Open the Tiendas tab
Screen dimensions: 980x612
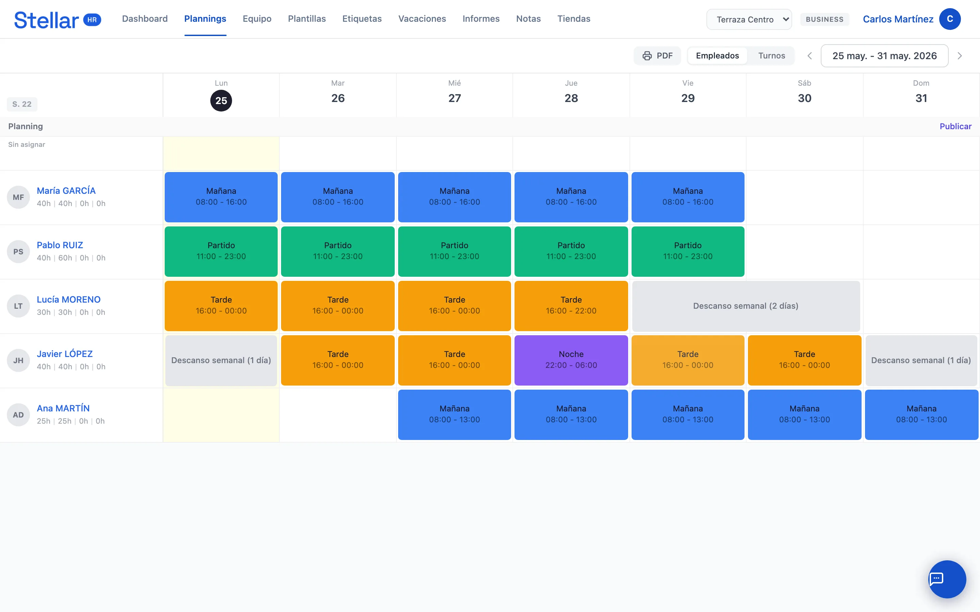pos(573,19)
